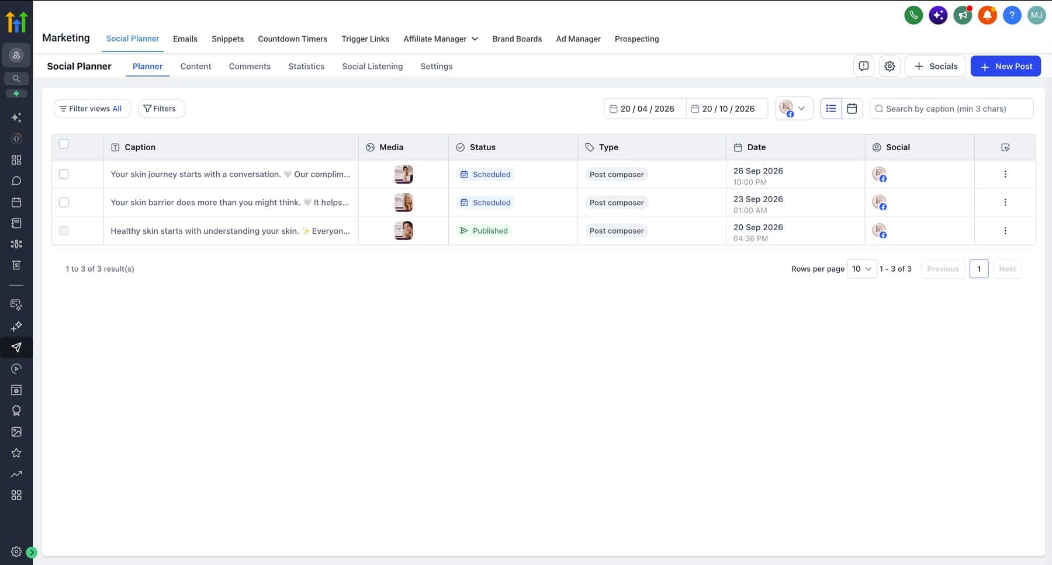Open the Calendars sidebar icon
This screenshot has height=565, width=1052.
coord(16,202)
